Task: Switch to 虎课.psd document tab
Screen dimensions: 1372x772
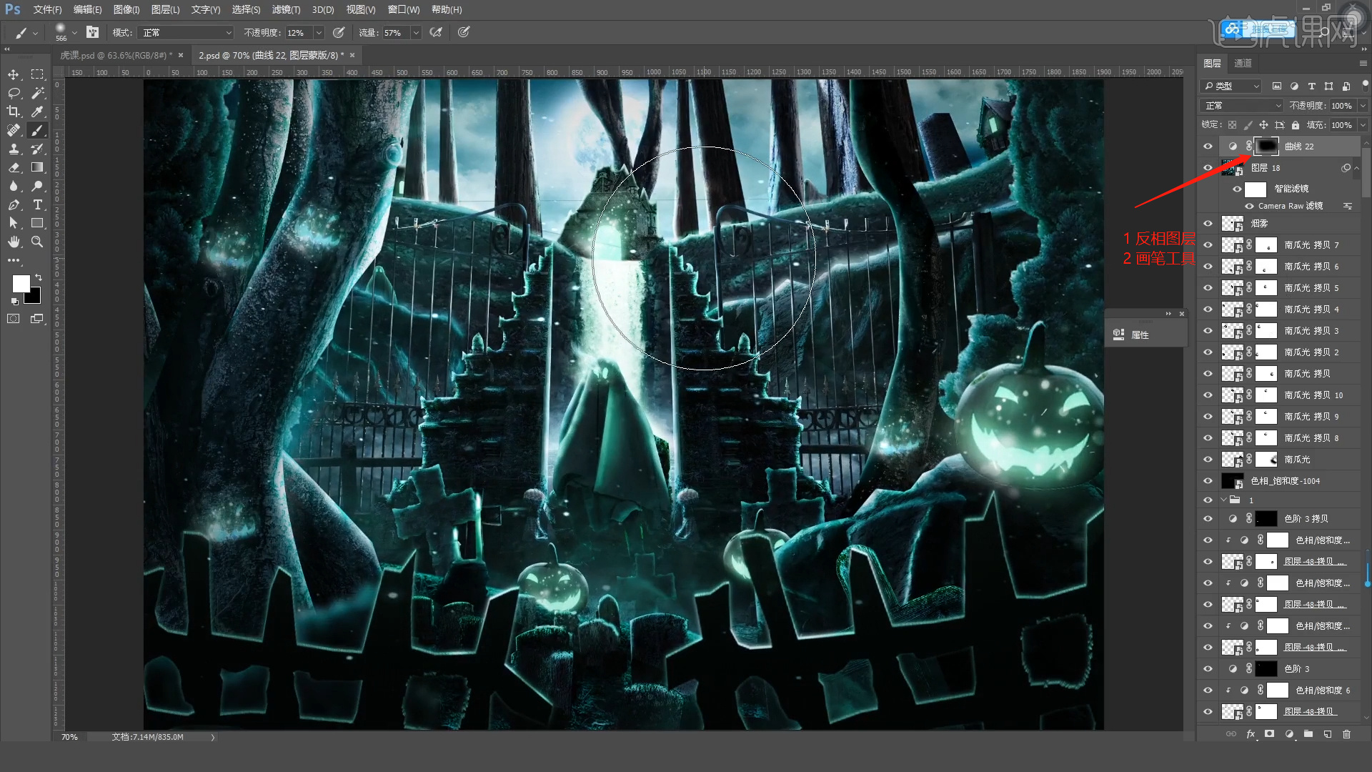Action: coord(114,55)
